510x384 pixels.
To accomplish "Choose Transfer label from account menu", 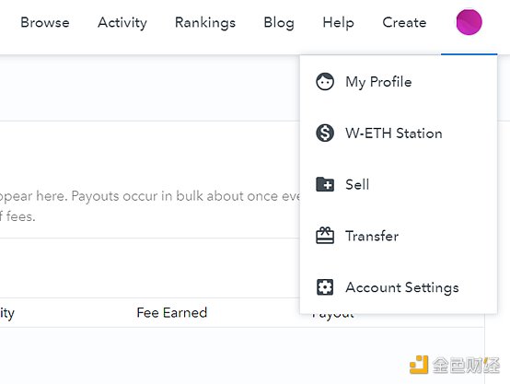I will tap(372, 236).
